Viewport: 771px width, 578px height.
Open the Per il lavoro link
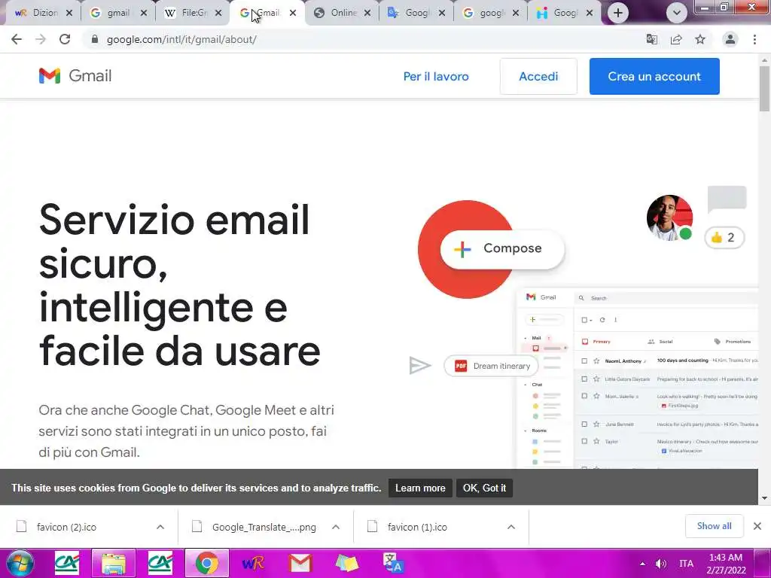(436, 76)
